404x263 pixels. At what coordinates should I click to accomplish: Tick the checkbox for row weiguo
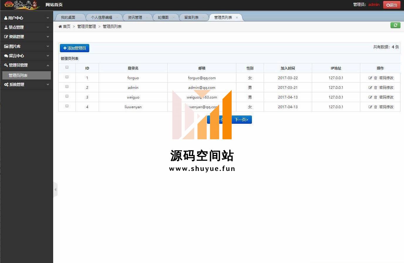(x=67, y=96)
